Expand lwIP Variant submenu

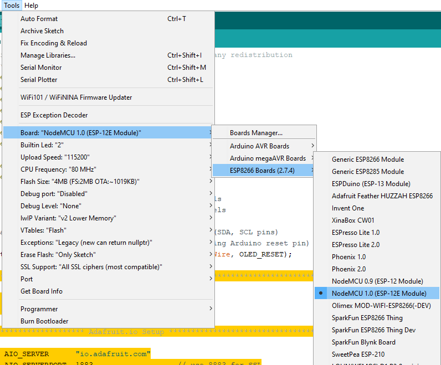[x=108, y=218]
